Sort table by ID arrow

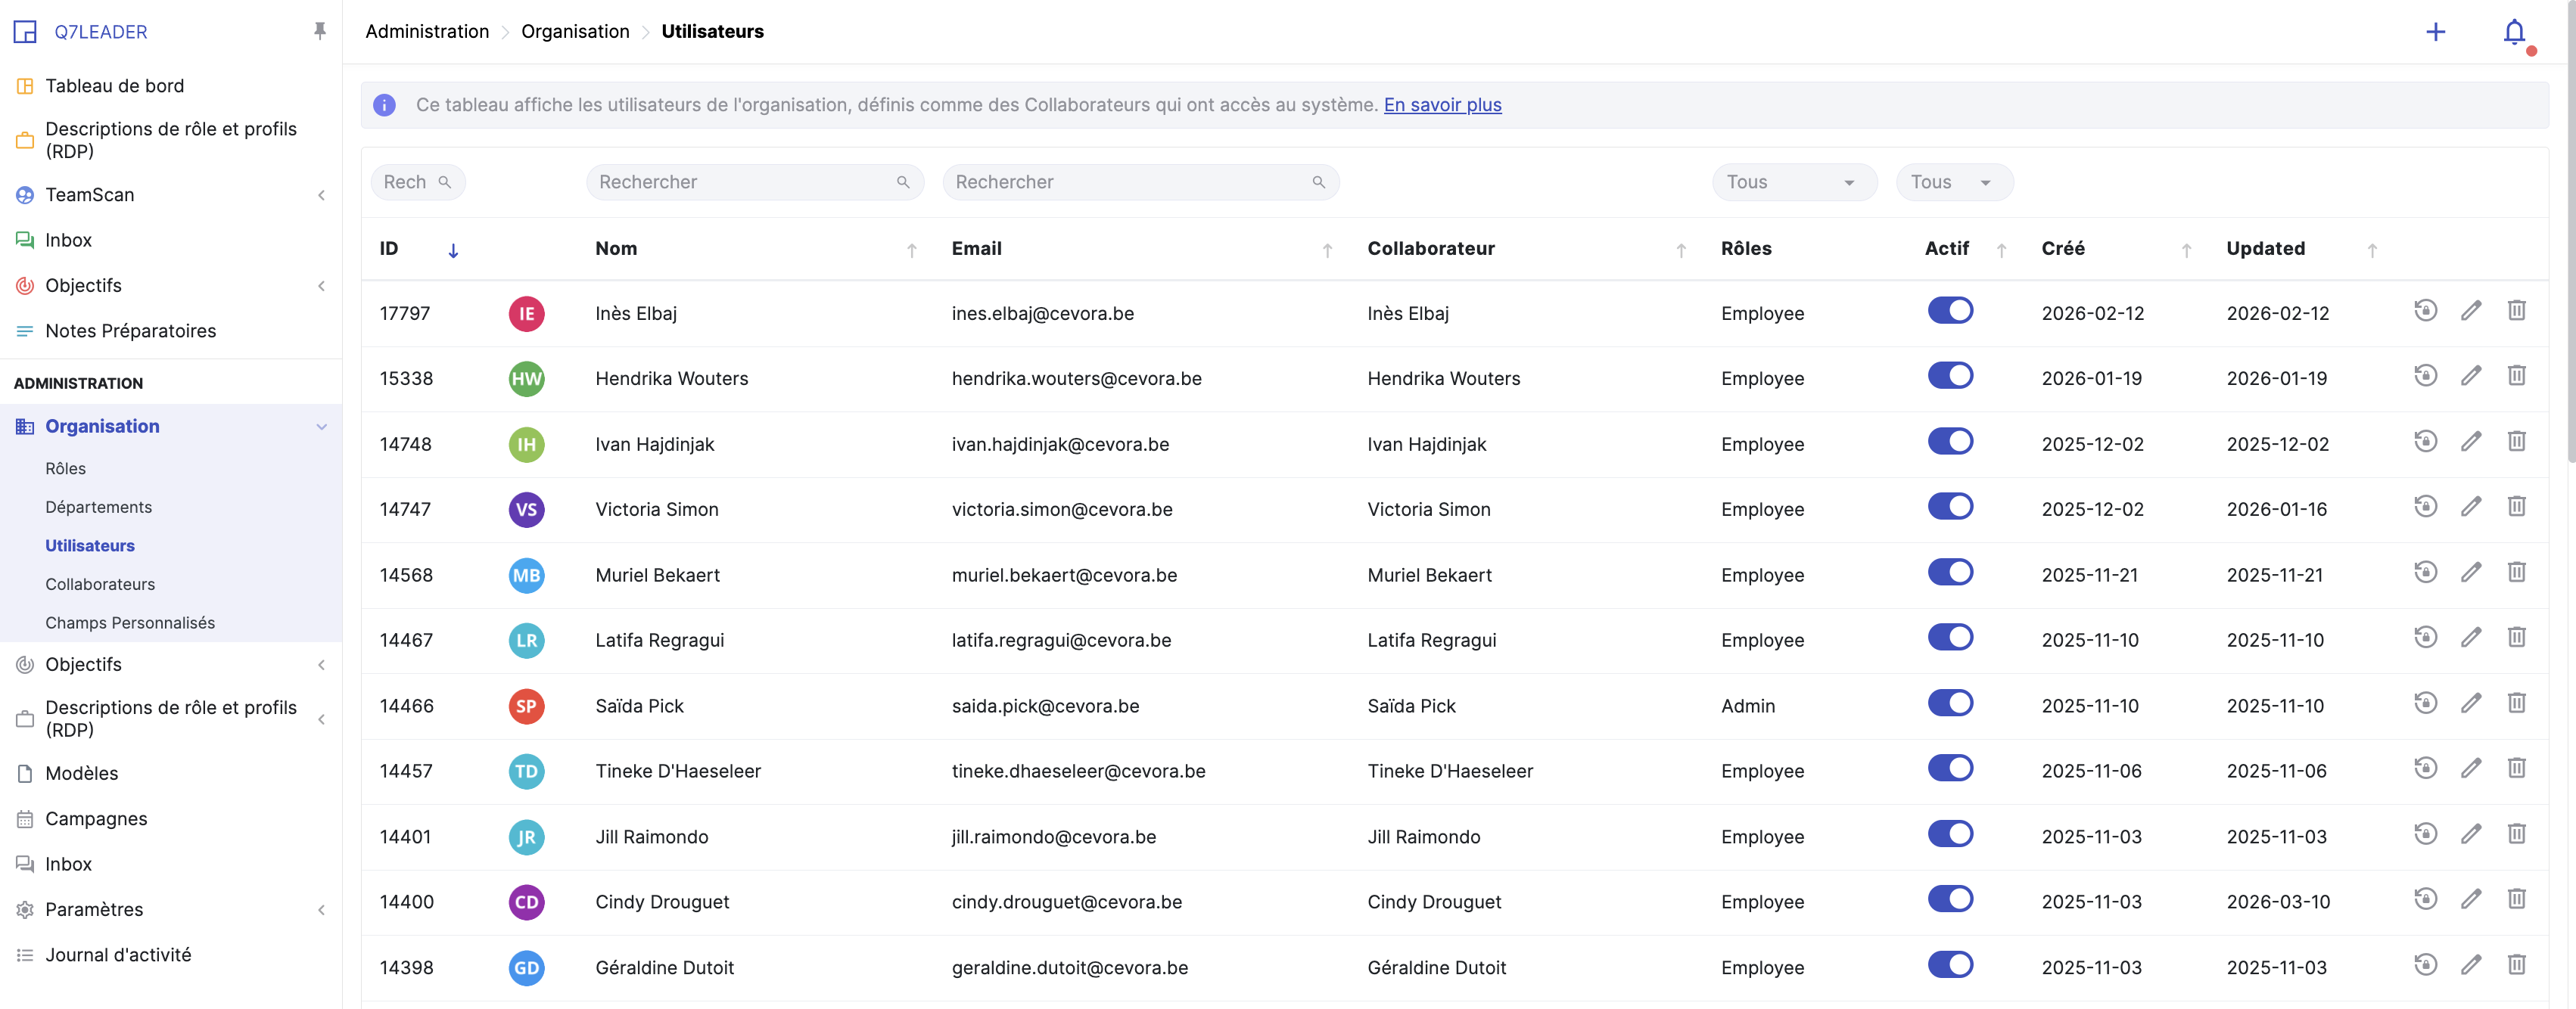(x=453, y=251)
